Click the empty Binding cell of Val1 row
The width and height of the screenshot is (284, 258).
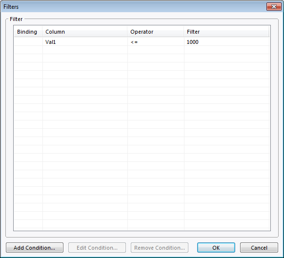pyautogui.click(x=28, y=42)
